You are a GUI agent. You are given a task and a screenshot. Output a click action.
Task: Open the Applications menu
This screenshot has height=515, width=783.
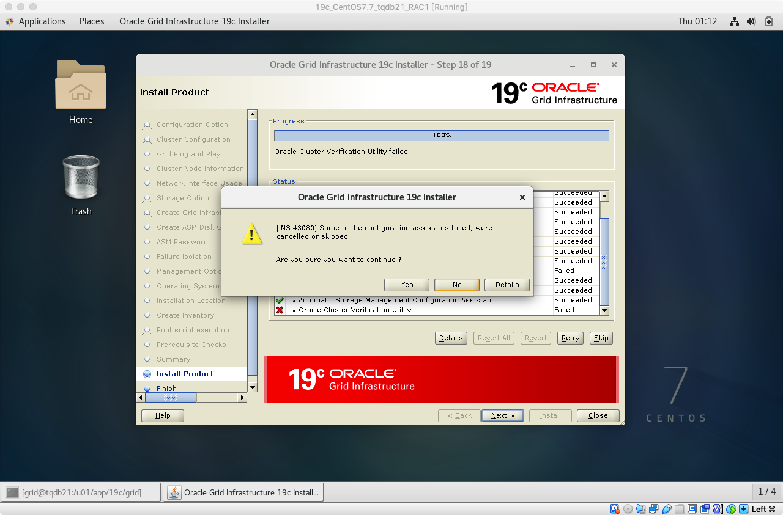pos(42,21)
